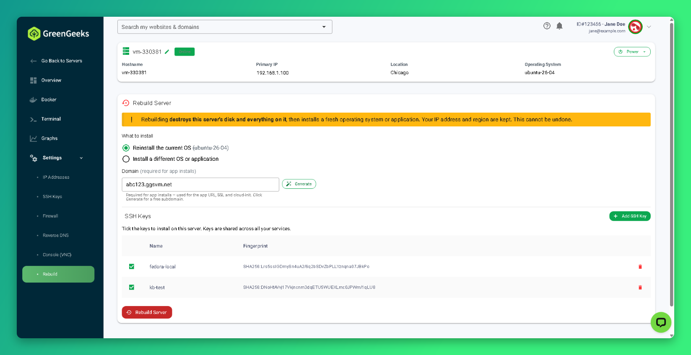This screenshot has height=355, width=691.
Task: Click the Operating System value ubuntu-26-04
Action: point(540,73)
